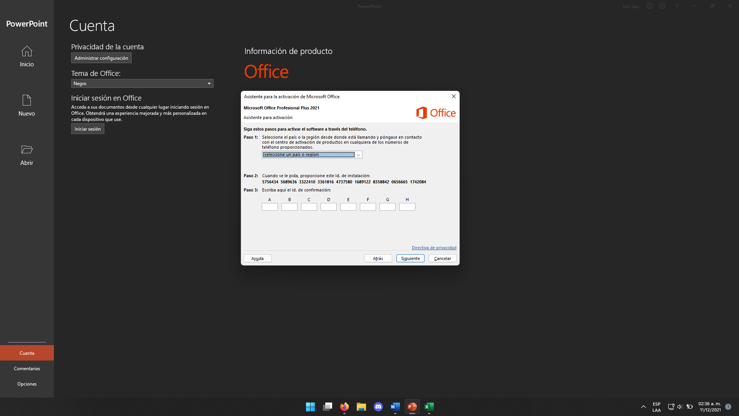Open the Opciones menu item
The height and width of the screenshot is (416, 739).
[27, 384]
